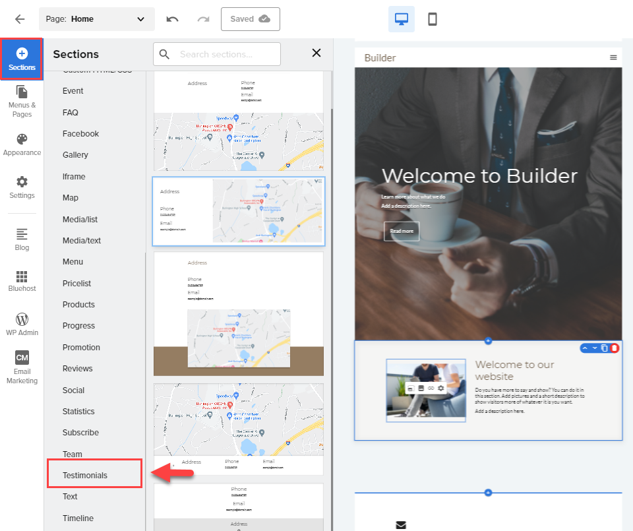Click the Saved cloud button
Screen dimensions: 633x531
251,19
